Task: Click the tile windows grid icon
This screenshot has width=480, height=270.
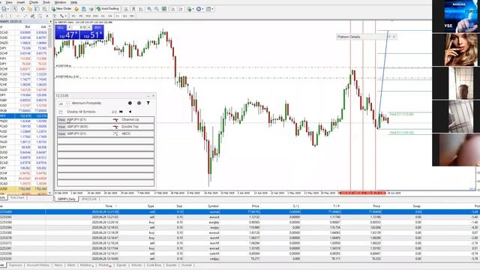Action: pyautogui.click(x=164, y=9)
